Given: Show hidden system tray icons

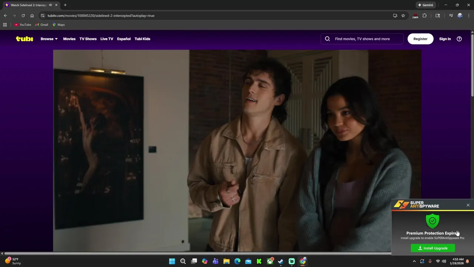Looking at the screenshot, I should pyautogui.click(x=414, y=261).
